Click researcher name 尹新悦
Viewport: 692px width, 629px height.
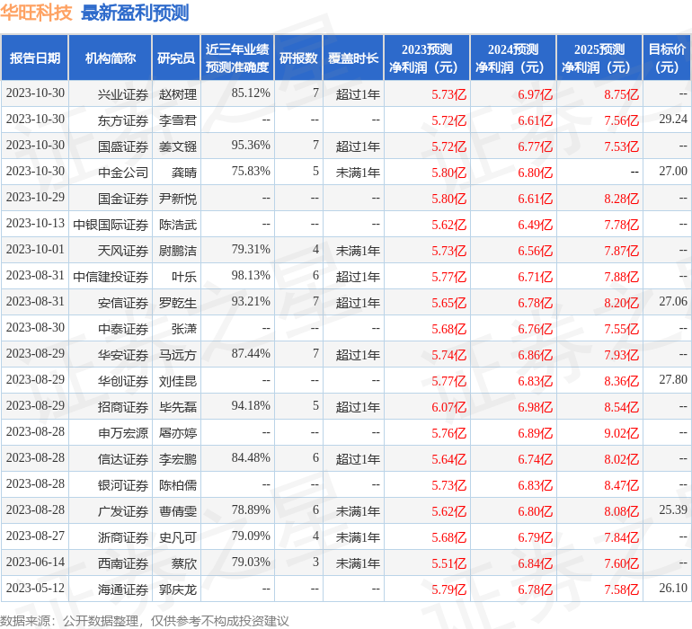pyautogui.click(x=177, y=199)
